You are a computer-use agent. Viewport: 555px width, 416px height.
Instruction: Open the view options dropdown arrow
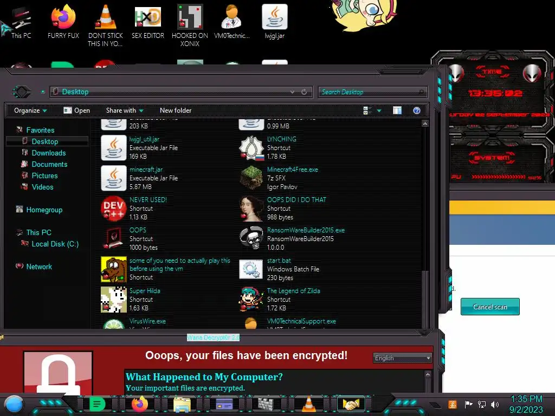coord(379,110)
